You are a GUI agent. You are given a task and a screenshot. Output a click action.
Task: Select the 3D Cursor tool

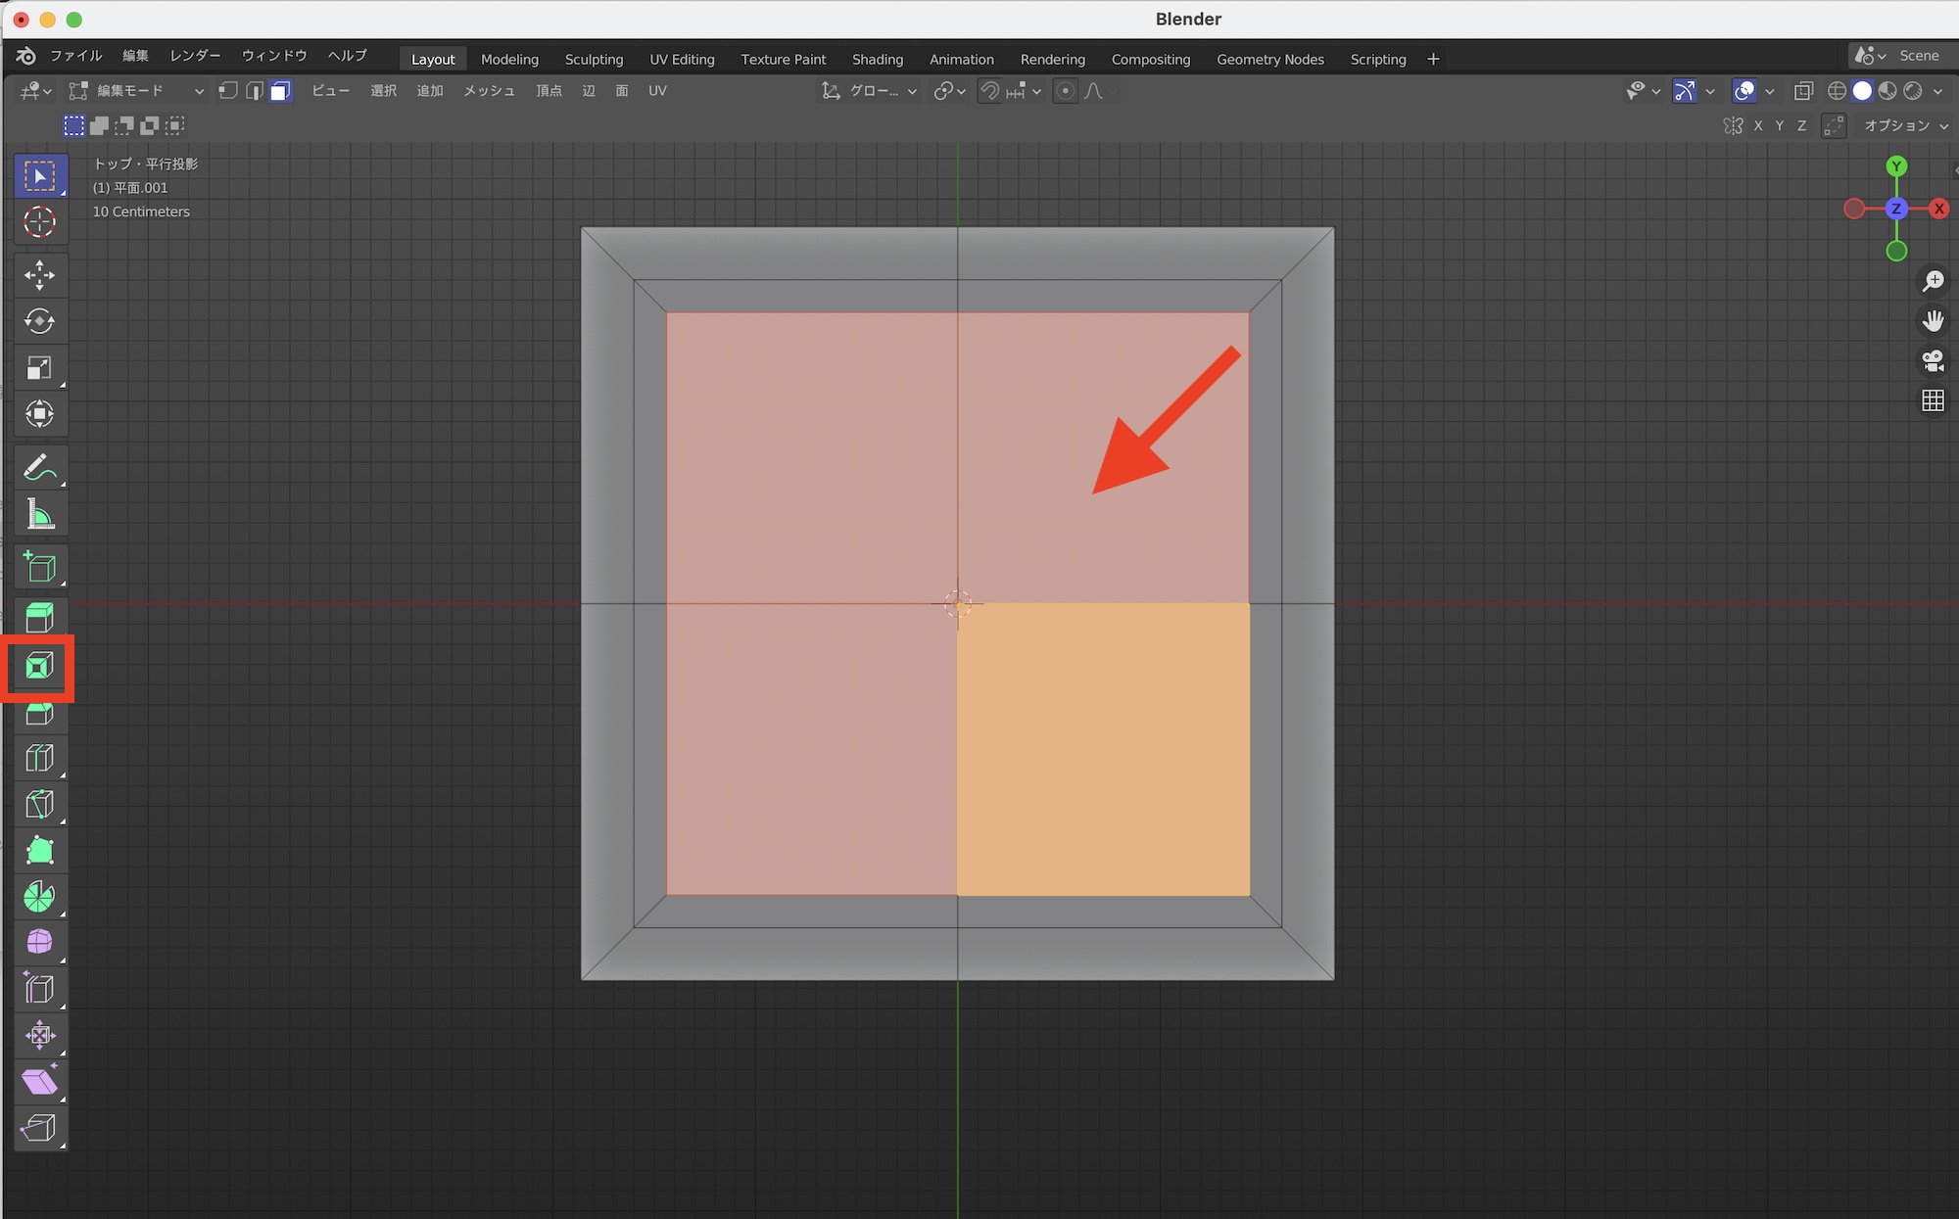click(x=39, y=222)
